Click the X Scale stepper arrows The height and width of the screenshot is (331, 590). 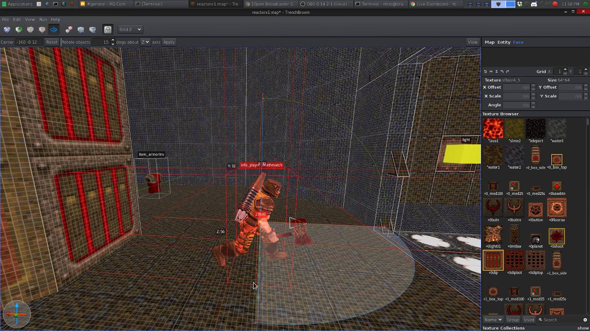point(533,96)
